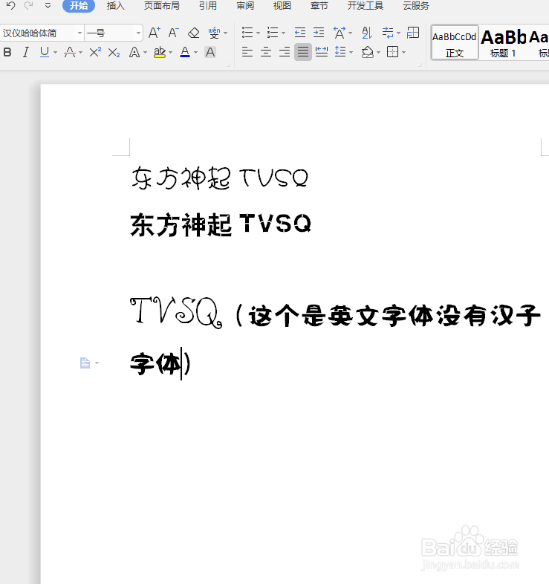Expand the bullet list dropdown arrow
Image resolution: width=549 pixels, height=584 pixels.
259,33
